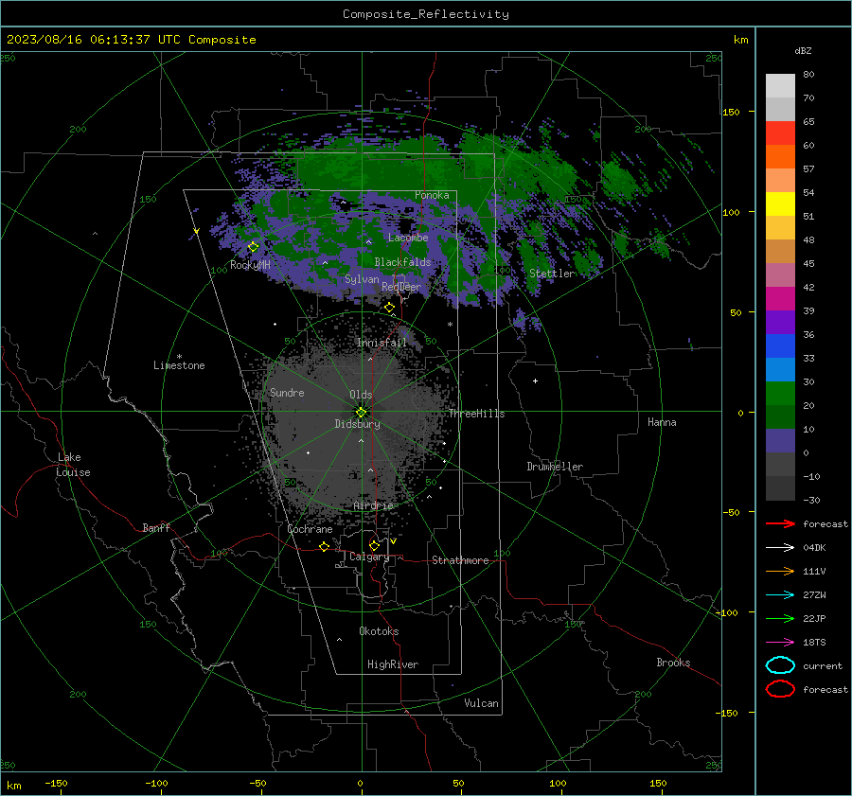The image size is (852, 796).
Task: Click the red forecast arrow in legend
Action: tap(780, 523)
